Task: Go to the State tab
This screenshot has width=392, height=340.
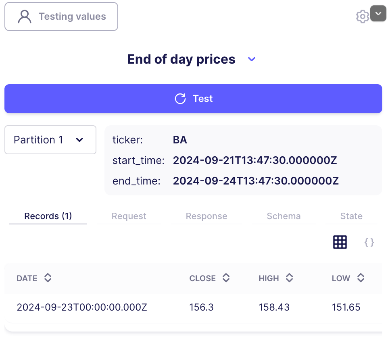Action: 351,216
